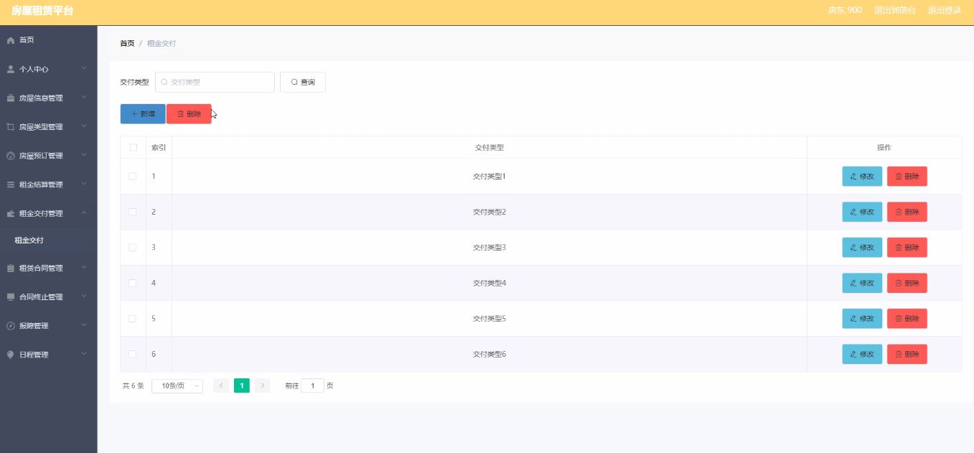974x453 pixels.
Task: Open the 个人中心 menu
Action: pyautogui.click(x=48, y=69)
